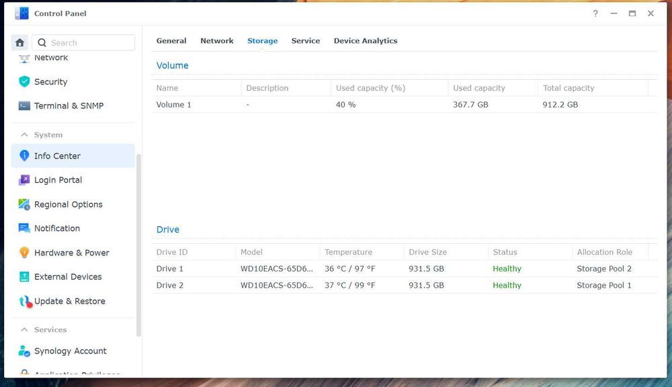Open the Security sidebar entry
Screen dimensions: 672x387
[x=50, y=81]
